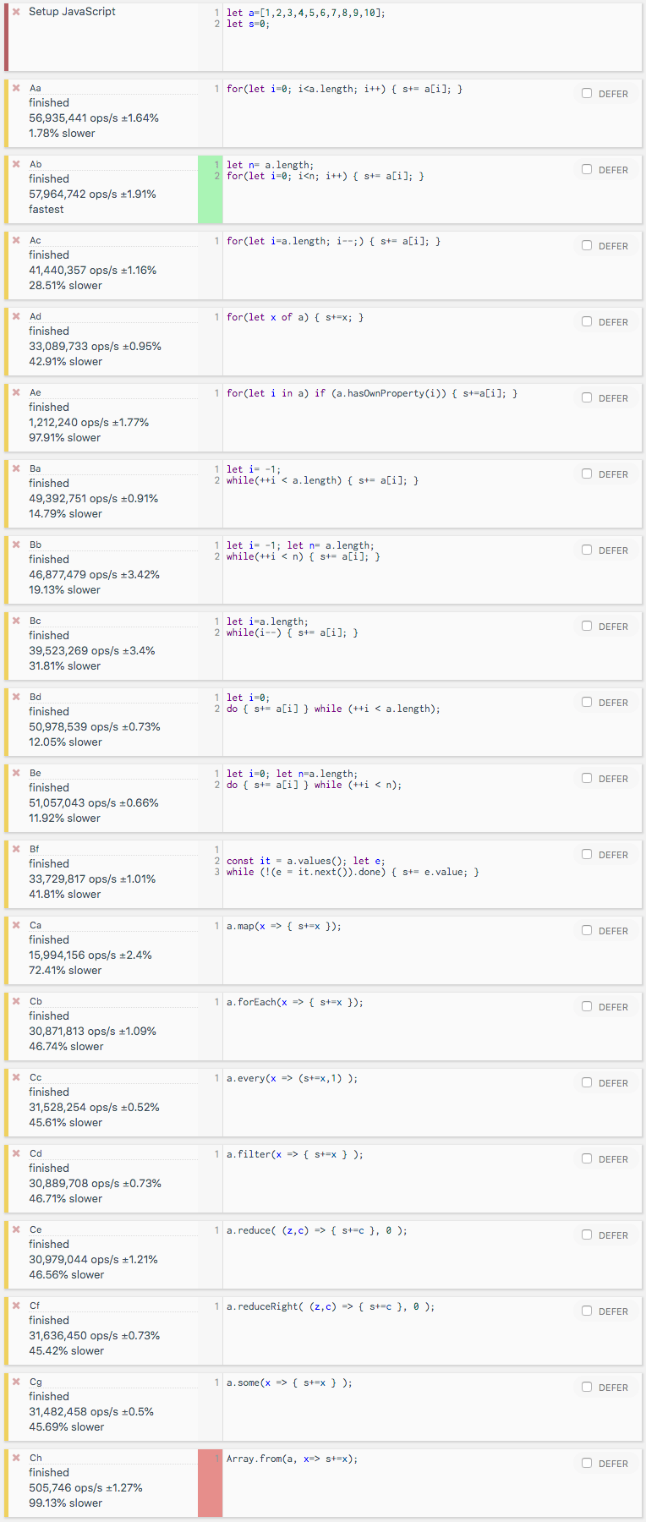The height and width of the screenshot is (1522, 646).
Task: Enable DEFER on the Cc test
Action: (587, 1082)
